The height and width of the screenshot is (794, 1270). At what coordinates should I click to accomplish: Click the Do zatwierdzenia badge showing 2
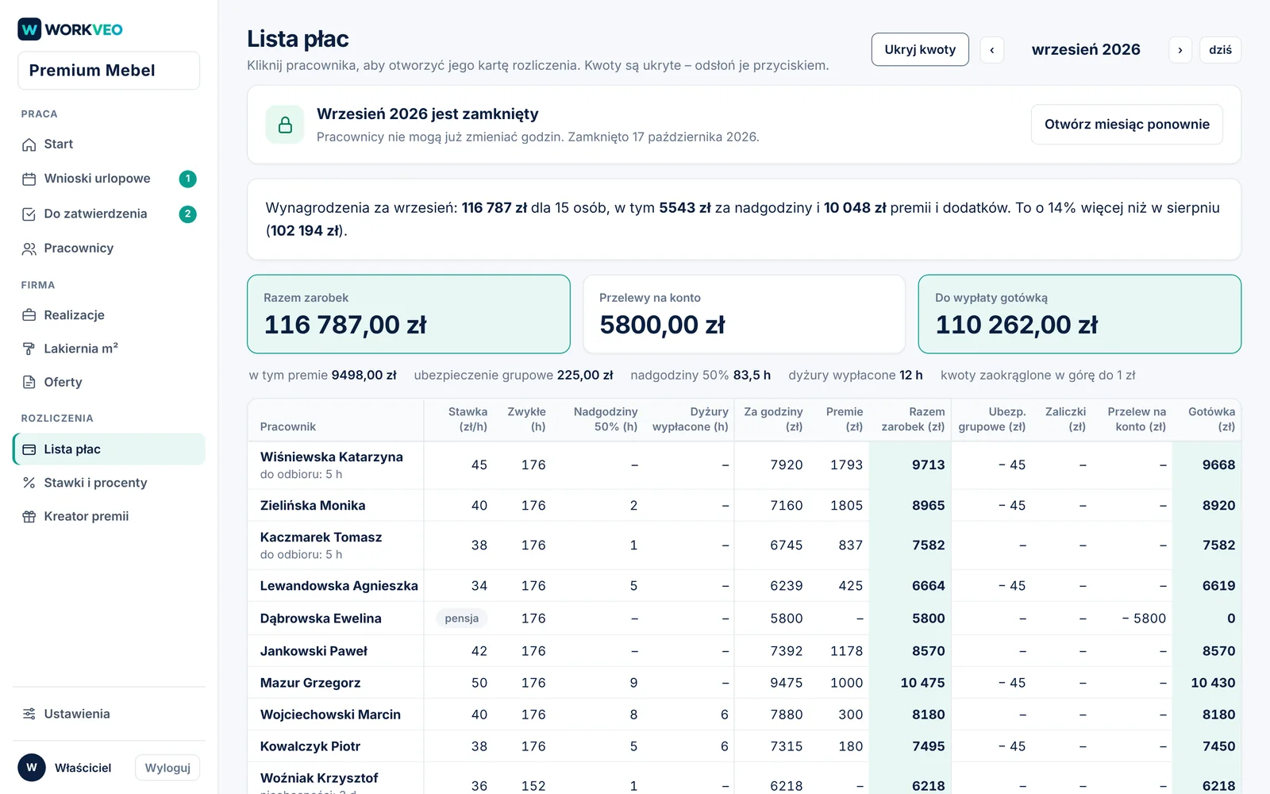pos(188,214)
